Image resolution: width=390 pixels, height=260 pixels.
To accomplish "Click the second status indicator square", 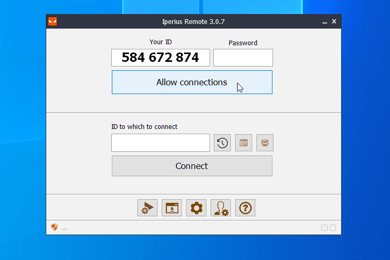I will [x=333, y=228].
